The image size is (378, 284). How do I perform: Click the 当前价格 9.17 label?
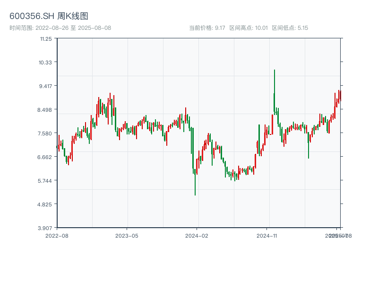(207, 28)
